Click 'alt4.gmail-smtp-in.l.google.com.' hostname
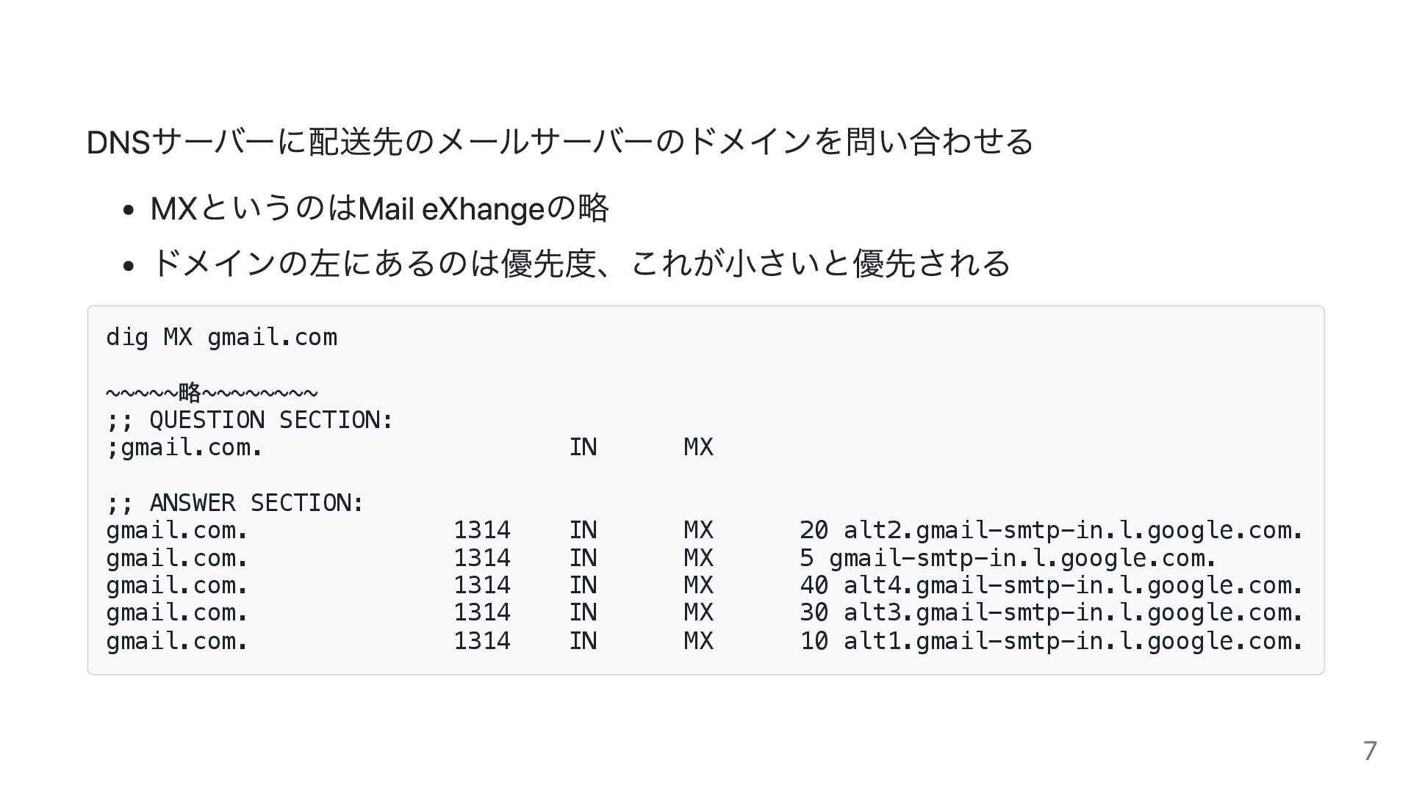Screen dimensions: 1411x793 [x=1072, y=585]
